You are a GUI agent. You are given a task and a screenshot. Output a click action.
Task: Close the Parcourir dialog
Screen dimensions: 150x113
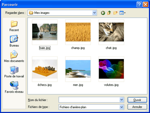[145, 4]
